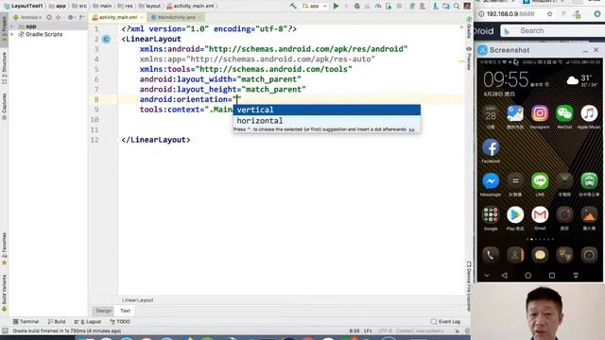Click the class gutter icon on line 2

106,39
